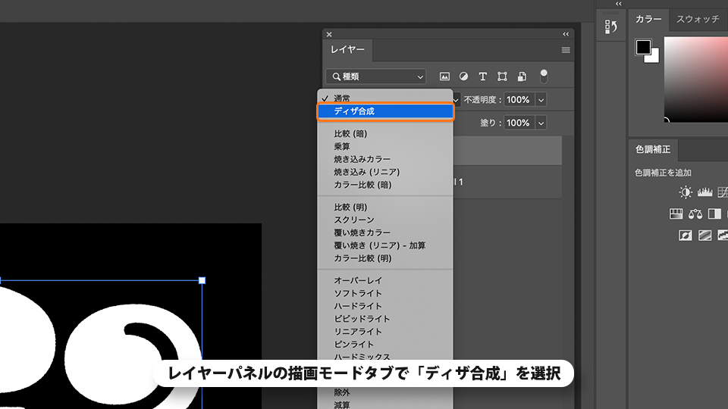Switch to the スウォッチ tab
The width and height of the screenshot is (728, 409).
[x=698, y=19]
